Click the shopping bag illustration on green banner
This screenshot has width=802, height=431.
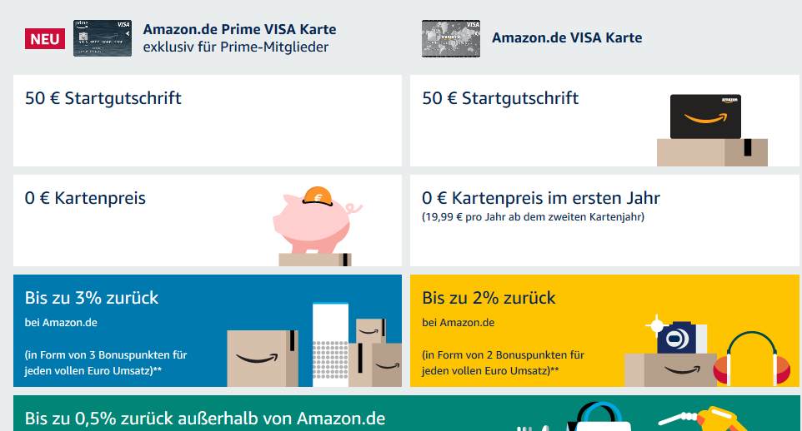[599, 417]
